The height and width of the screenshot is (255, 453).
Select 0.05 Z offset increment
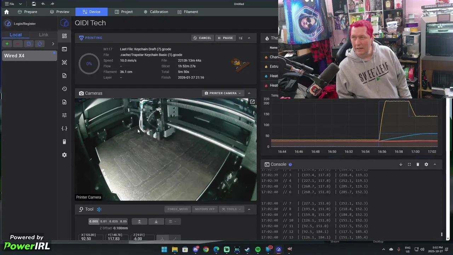pyautogui.click(x=123, y=221)
